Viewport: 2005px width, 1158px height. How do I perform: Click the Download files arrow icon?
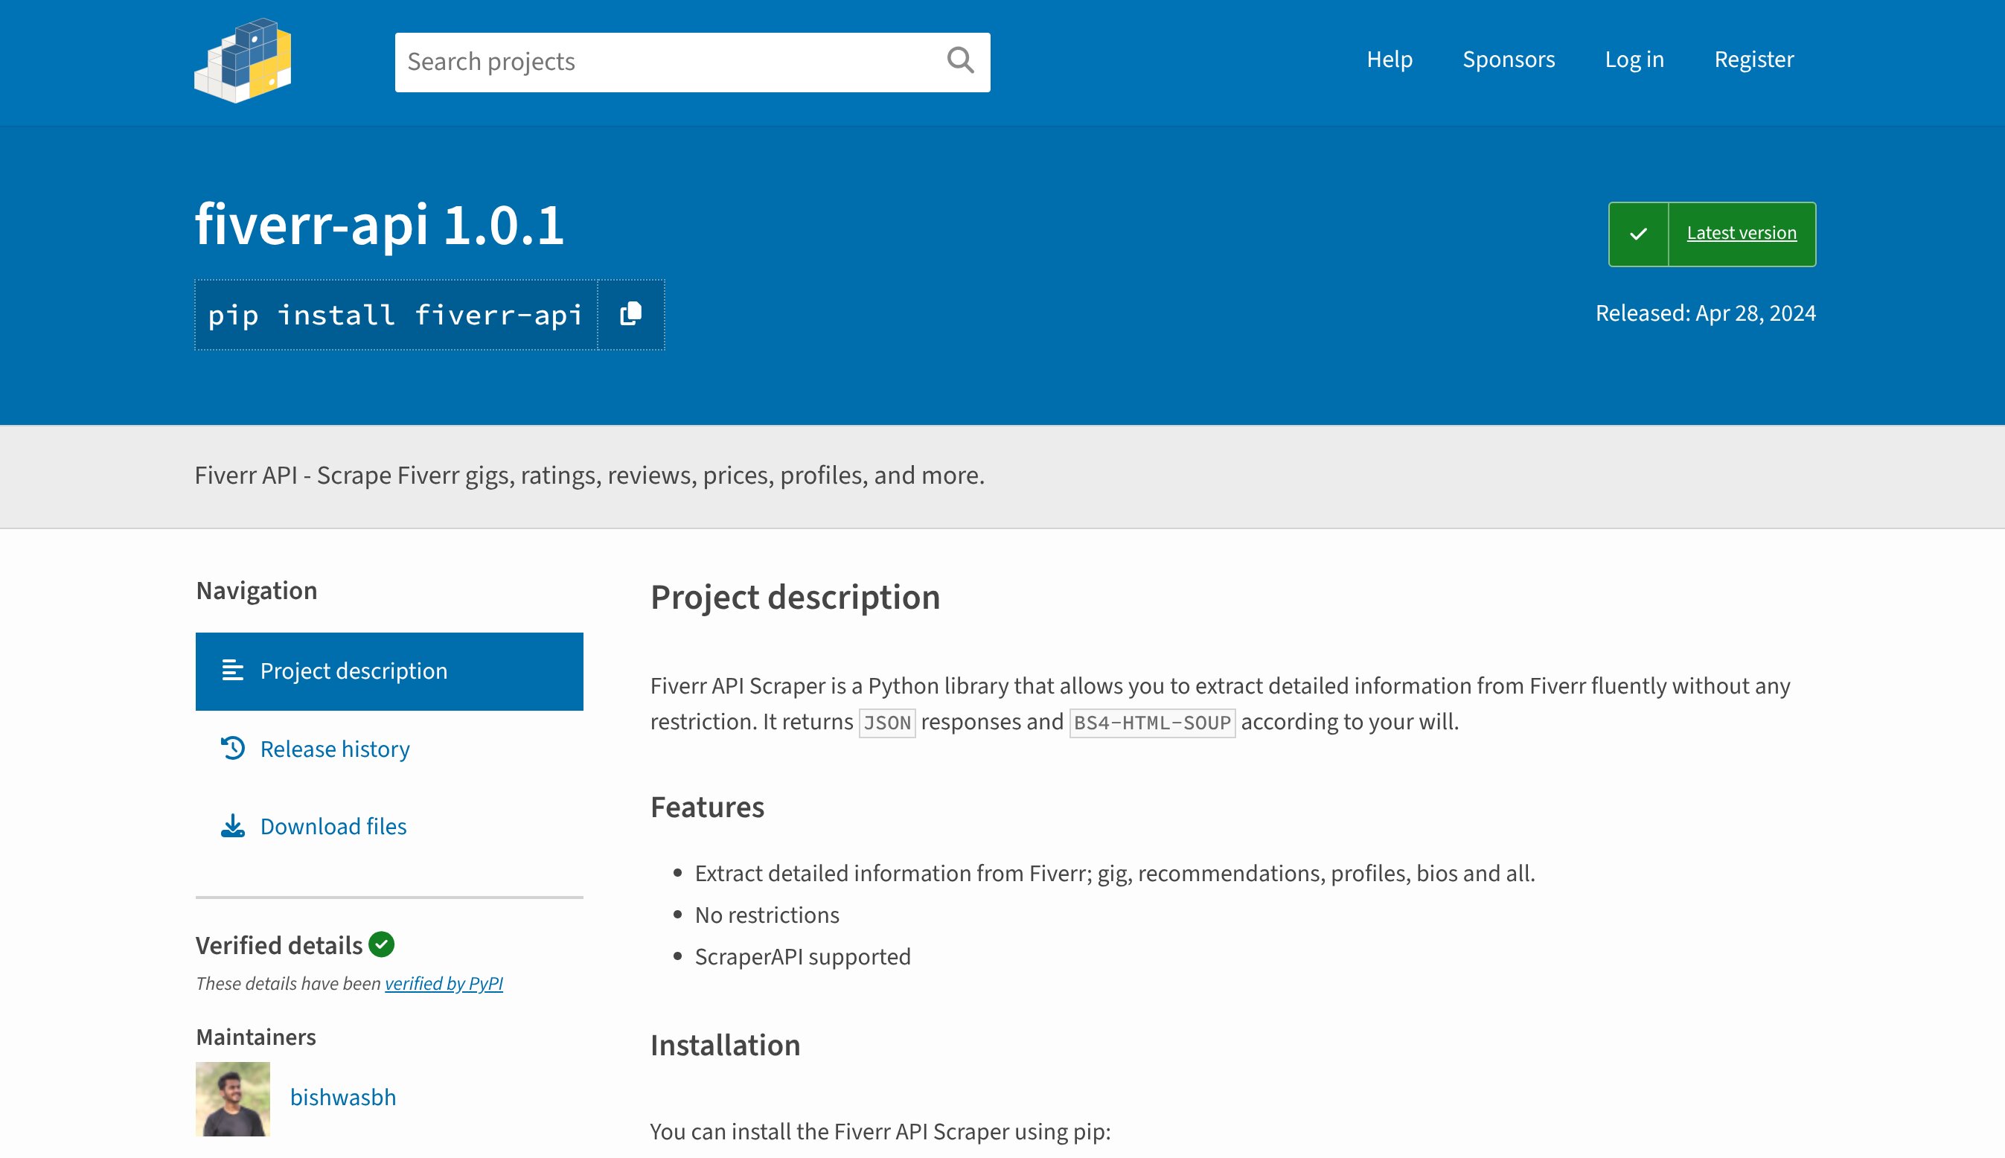(231, 825)
